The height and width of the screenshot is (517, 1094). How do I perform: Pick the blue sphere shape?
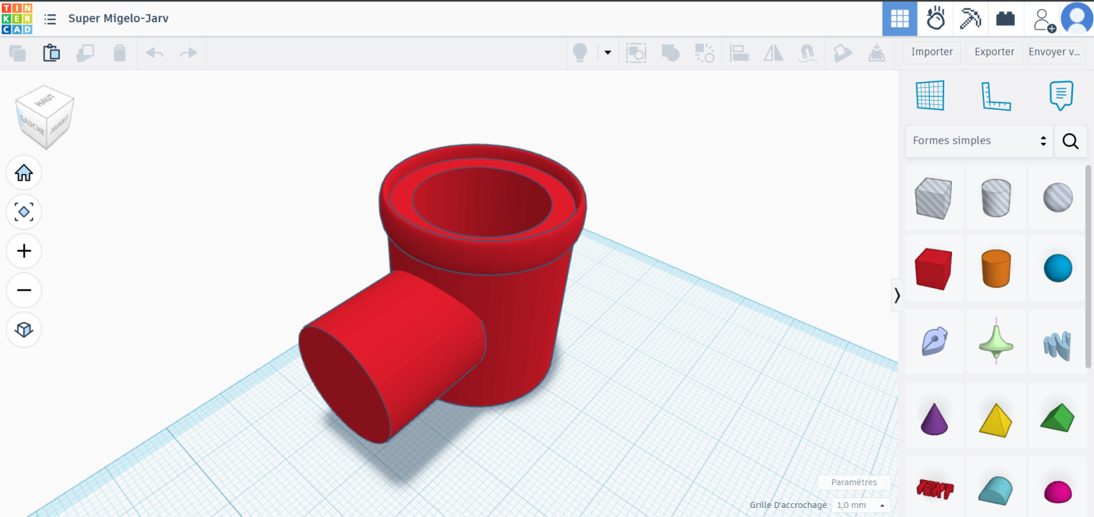1058,269
